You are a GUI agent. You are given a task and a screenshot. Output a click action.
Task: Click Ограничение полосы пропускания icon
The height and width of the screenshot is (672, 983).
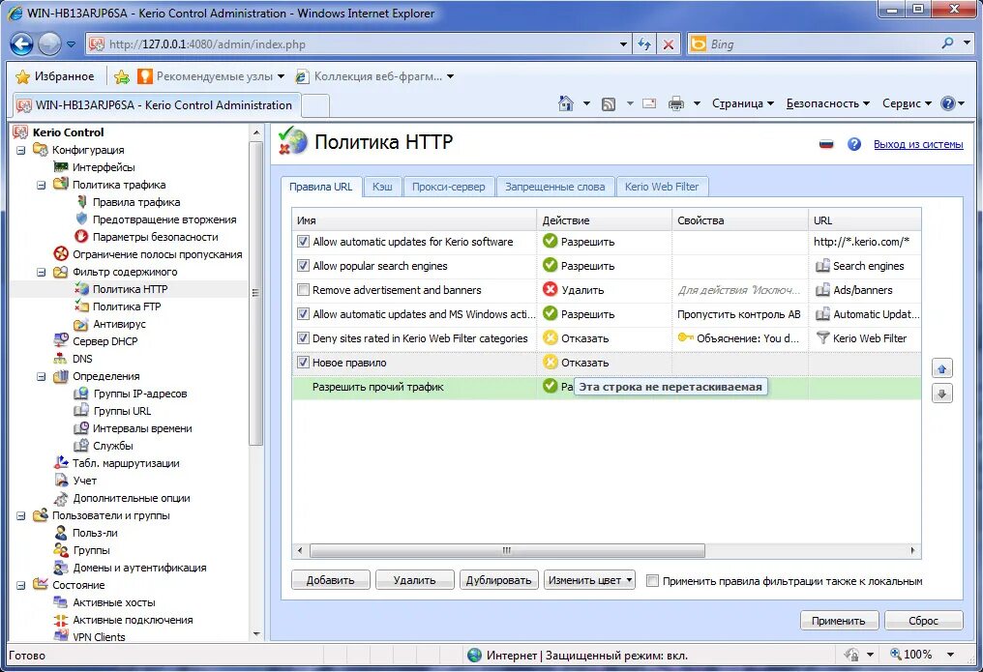[61, 253]
